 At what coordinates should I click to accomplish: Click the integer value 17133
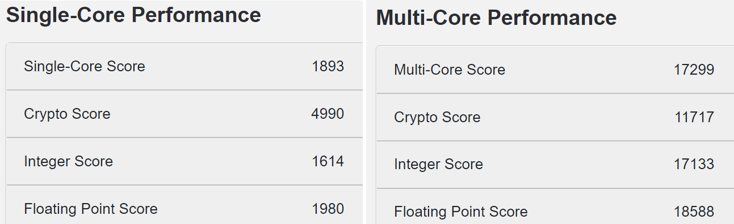click(694, 164)
